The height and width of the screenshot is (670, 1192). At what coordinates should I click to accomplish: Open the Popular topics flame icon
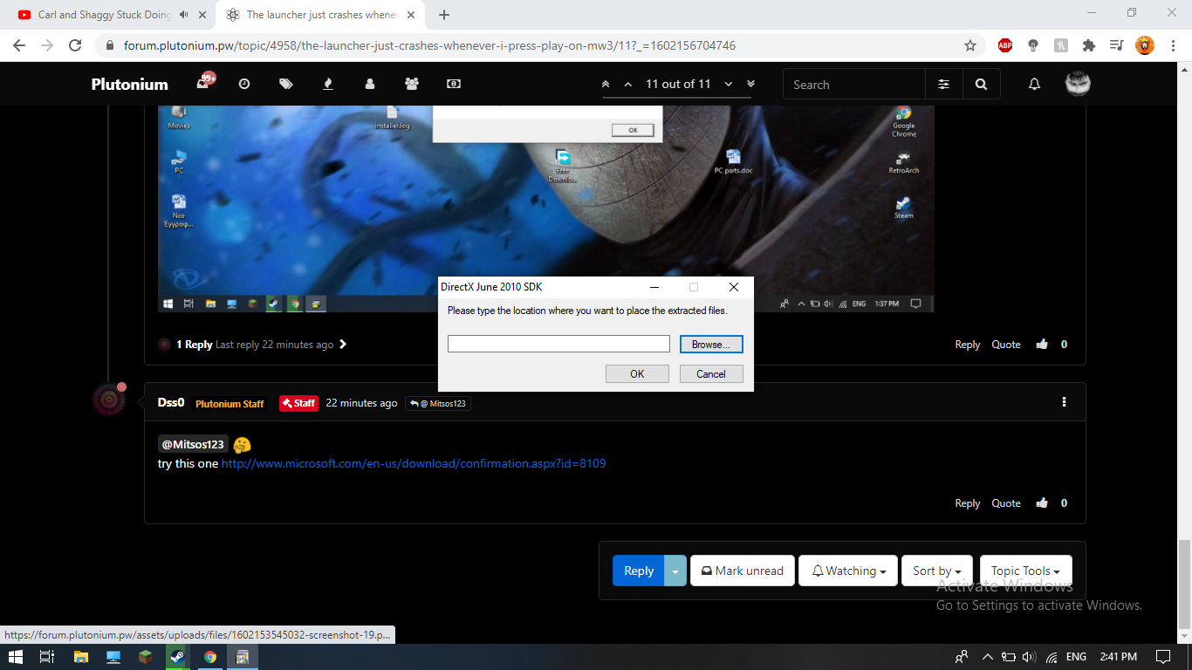[x=328, y=84]
